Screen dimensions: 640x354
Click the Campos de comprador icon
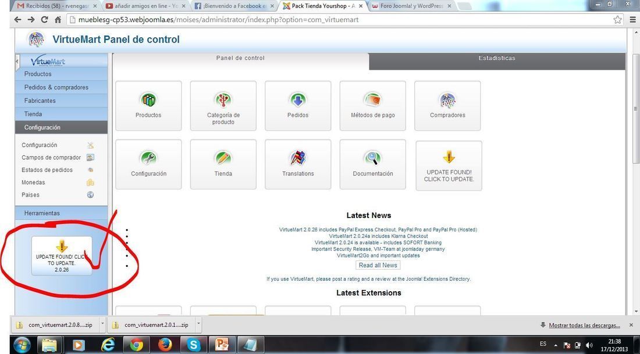pos(90,158)
